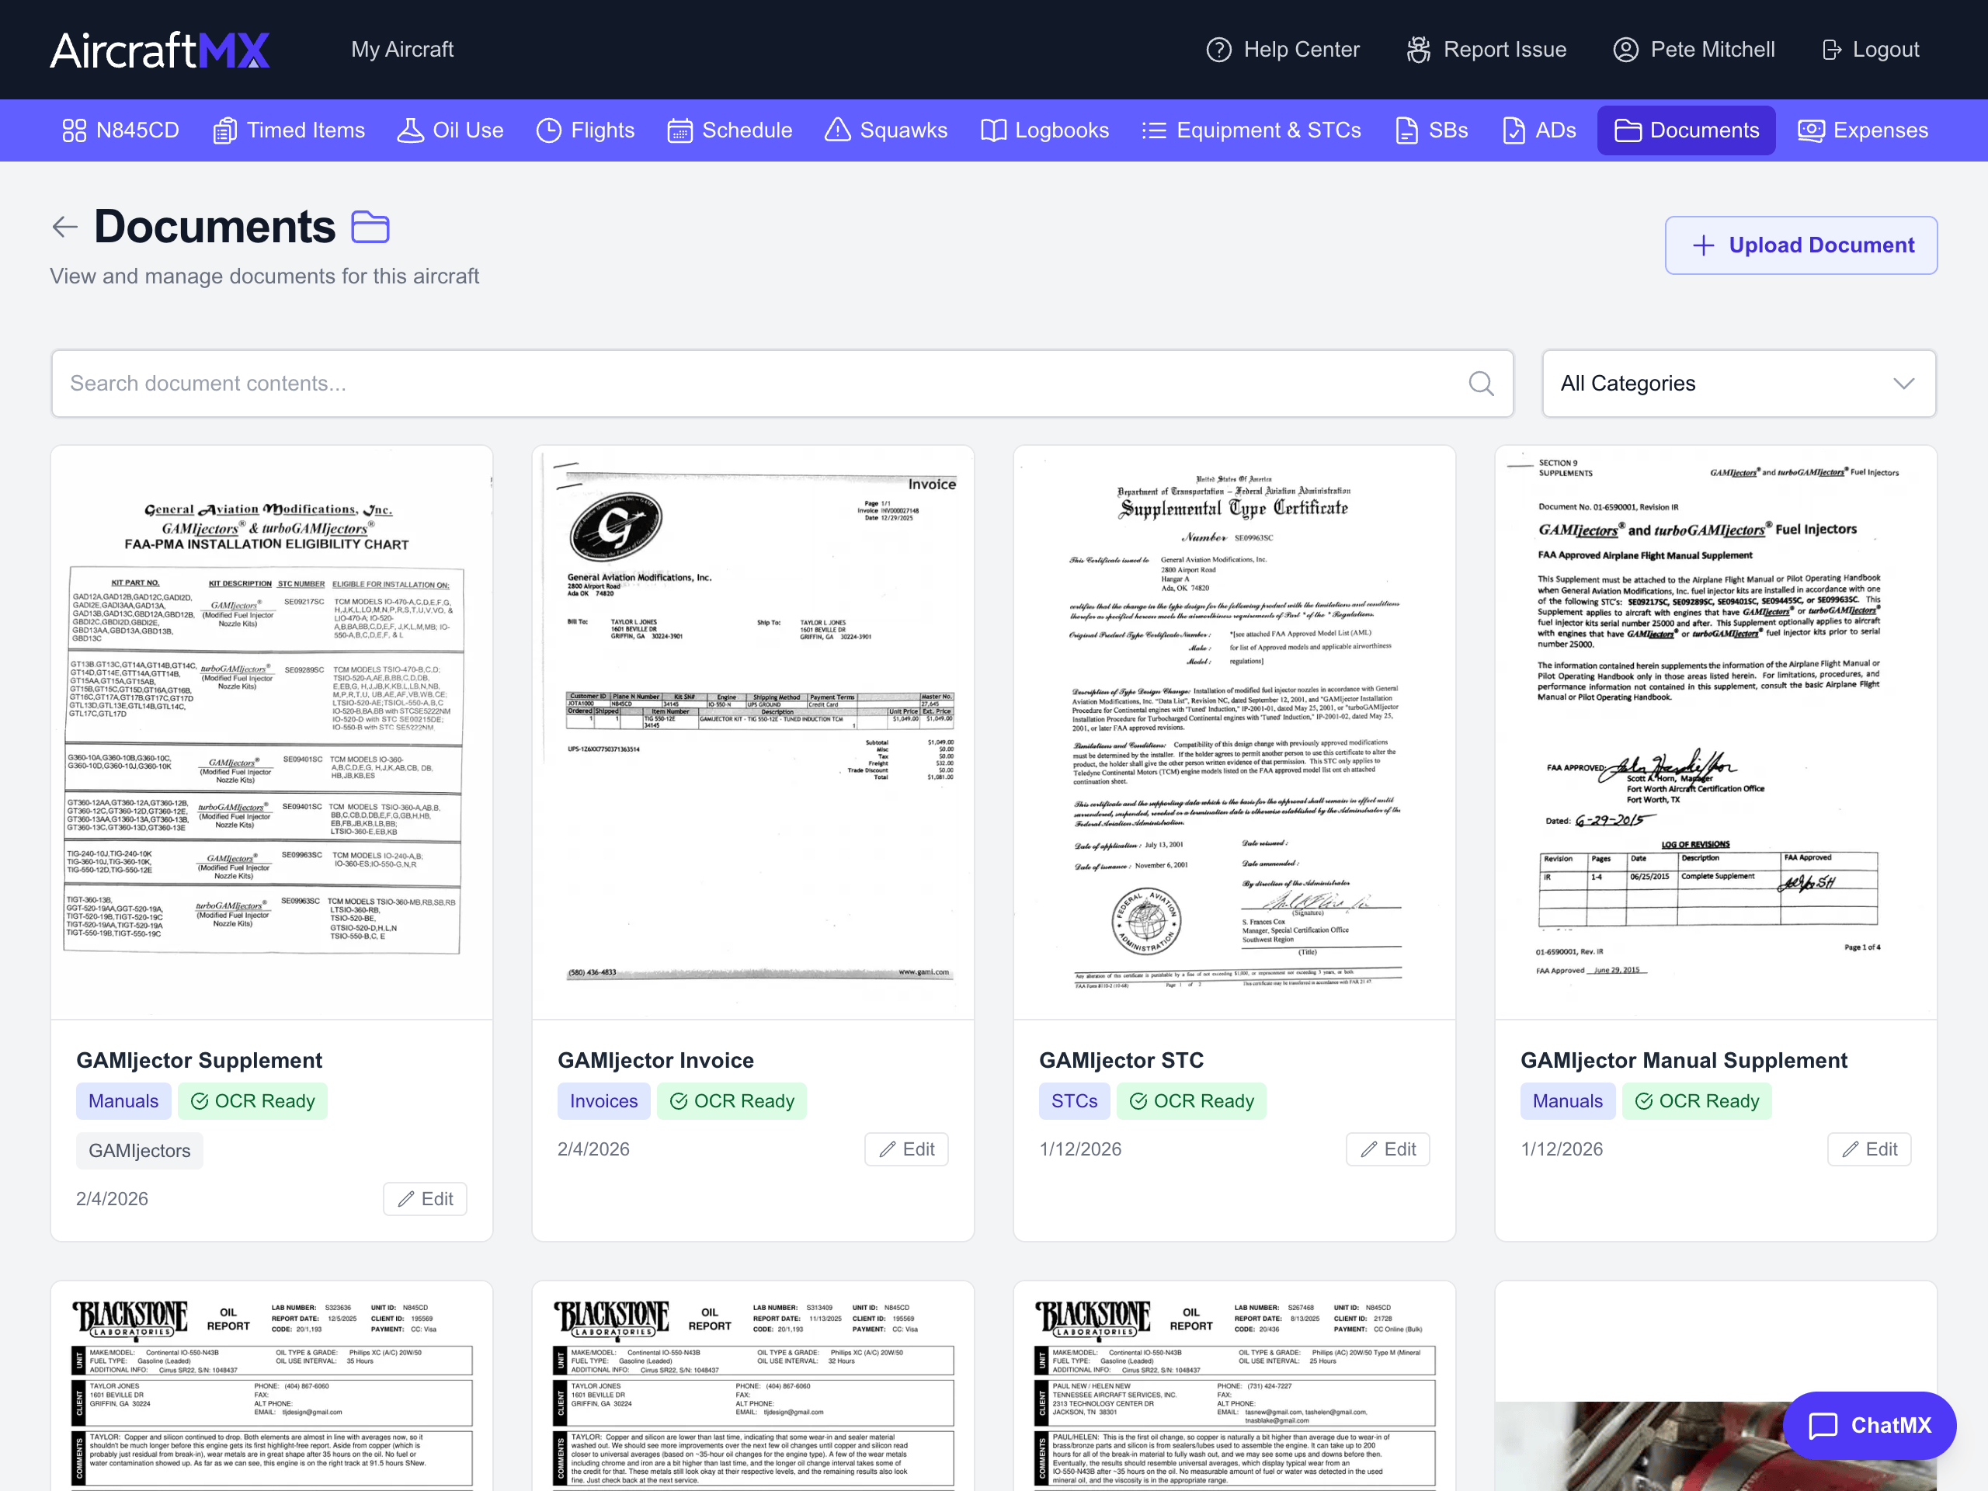Click pencil icon on GAMIjector Supplement Edit
This screenshot has height=1491, width=1988.
[x=406, y=1199]
